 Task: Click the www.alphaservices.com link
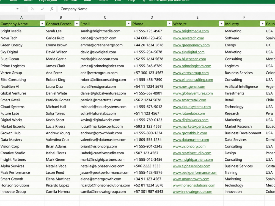(x=191, y=166)
